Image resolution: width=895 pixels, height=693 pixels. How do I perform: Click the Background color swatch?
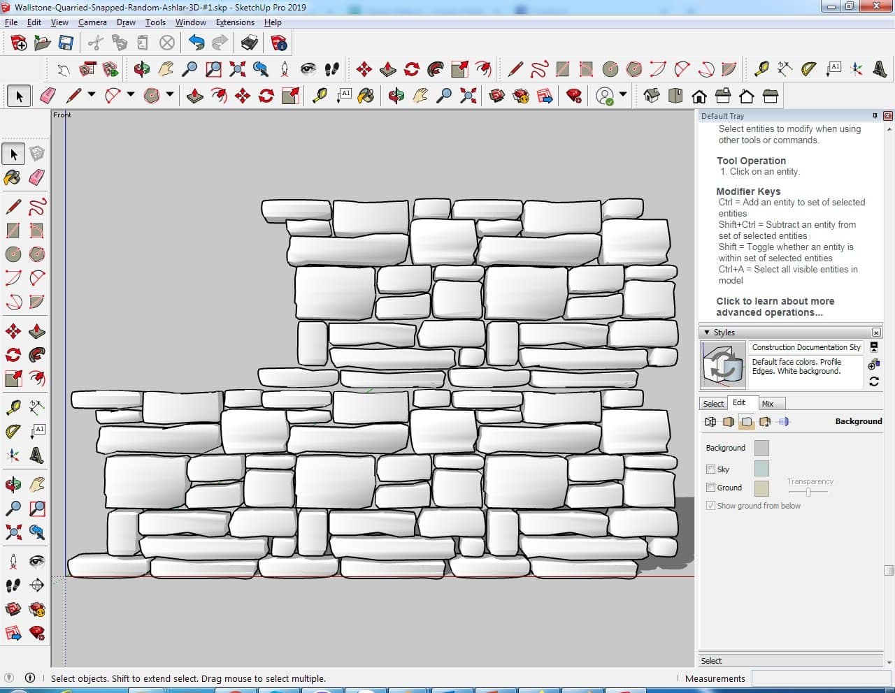[x=761, y=448]
